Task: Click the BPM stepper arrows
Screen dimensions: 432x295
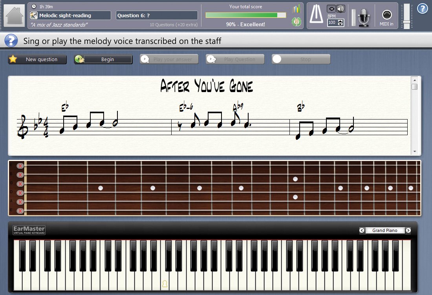Action: coord(340,23)
